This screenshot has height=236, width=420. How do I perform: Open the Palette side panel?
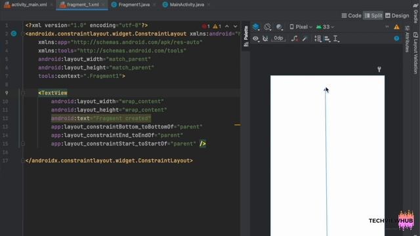(246, 37)
